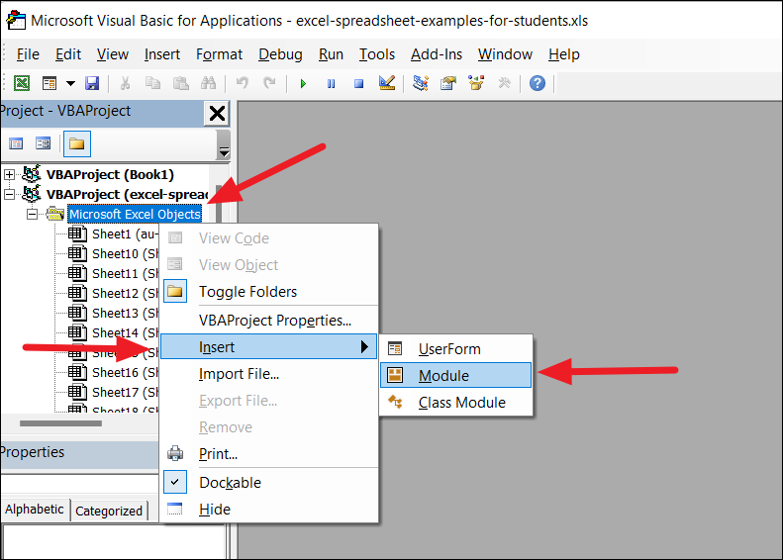Open the Window menu
This screenshot has height=560, width=783.
[x=505, y=53]
